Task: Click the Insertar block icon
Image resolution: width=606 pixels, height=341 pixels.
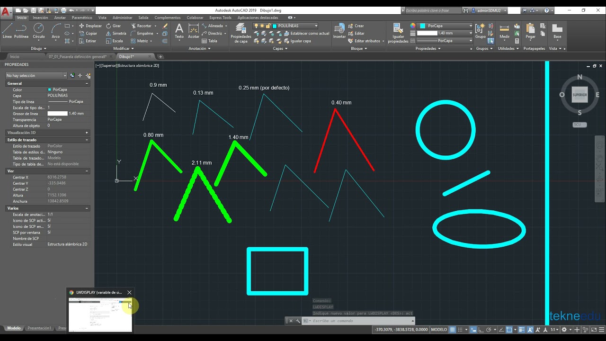Action: point(339,31)
